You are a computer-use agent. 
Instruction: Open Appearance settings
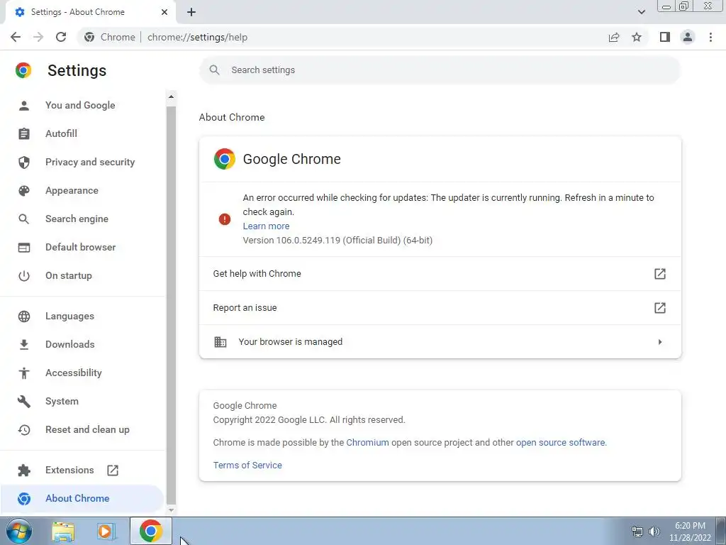(x=82, y=190)
